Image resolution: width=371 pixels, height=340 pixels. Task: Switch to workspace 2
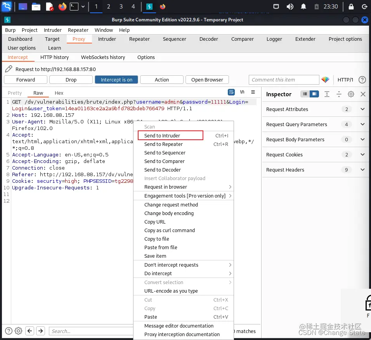108,7
